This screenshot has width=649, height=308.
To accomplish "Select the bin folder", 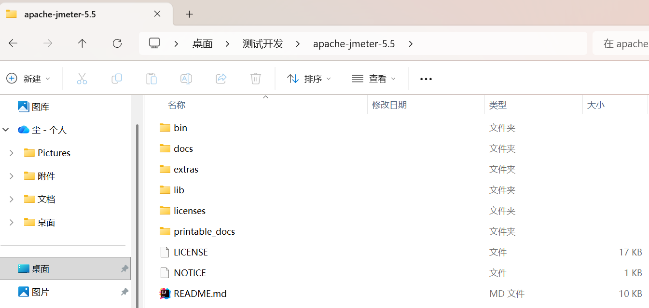I will point(180,128).
